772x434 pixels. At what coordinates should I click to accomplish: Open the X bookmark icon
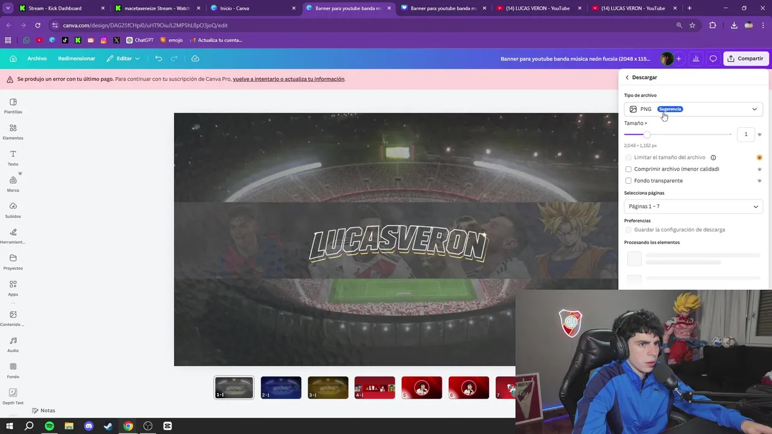pyautogui.click(x=116, y=40)
